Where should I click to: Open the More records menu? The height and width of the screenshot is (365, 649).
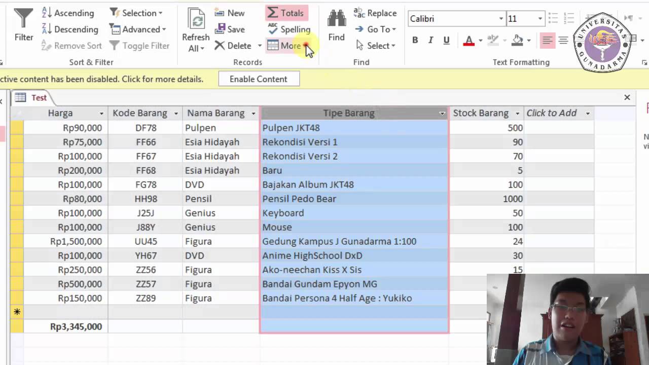tap(287, 46)
